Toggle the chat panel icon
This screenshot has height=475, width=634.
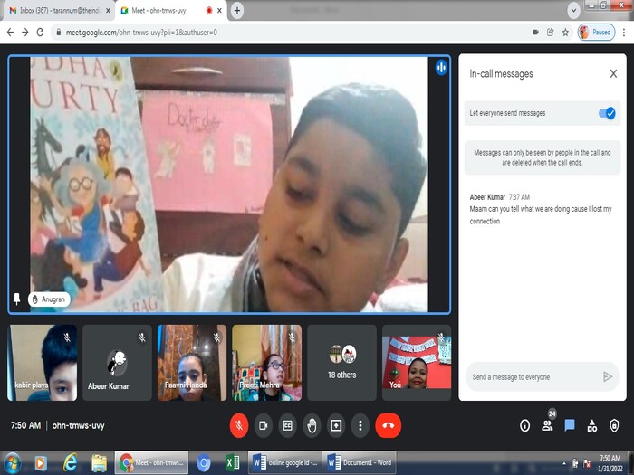coord(570,425)
